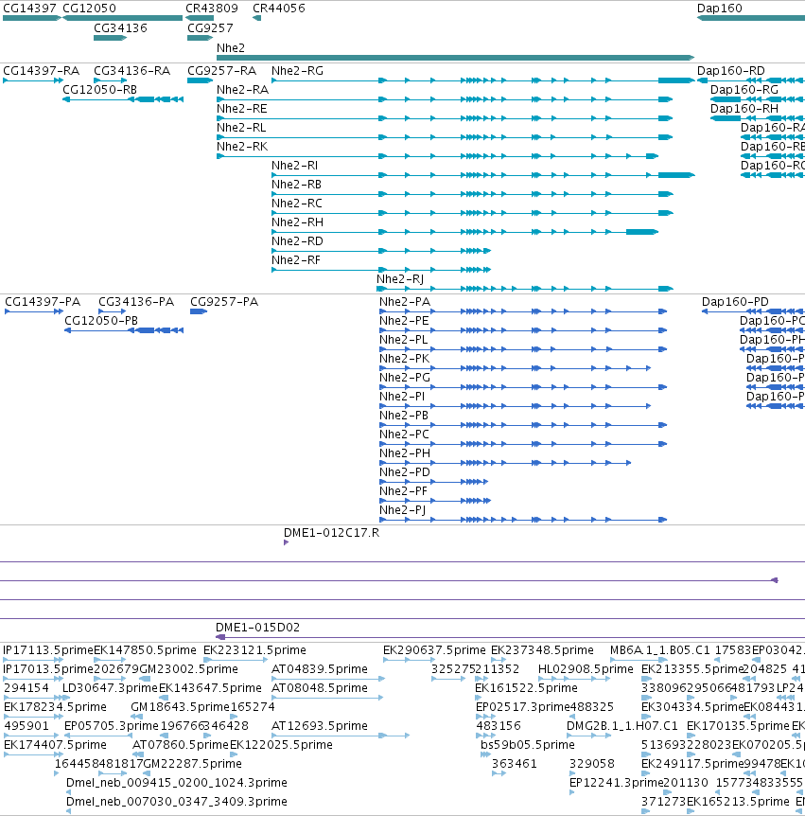This screenshot has height=816, width=805.
Task: Select transcript Nhe2-RA label
Action: pos(242,90)
